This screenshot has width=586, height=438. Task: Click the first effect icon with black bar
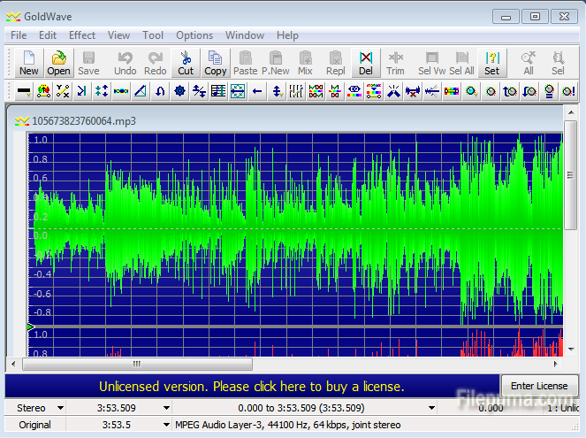pyautogui.click(x=23, y=90)
